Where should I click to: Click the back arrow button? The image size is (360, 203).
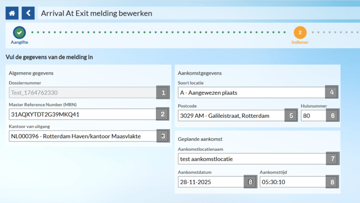pos(28,13)
